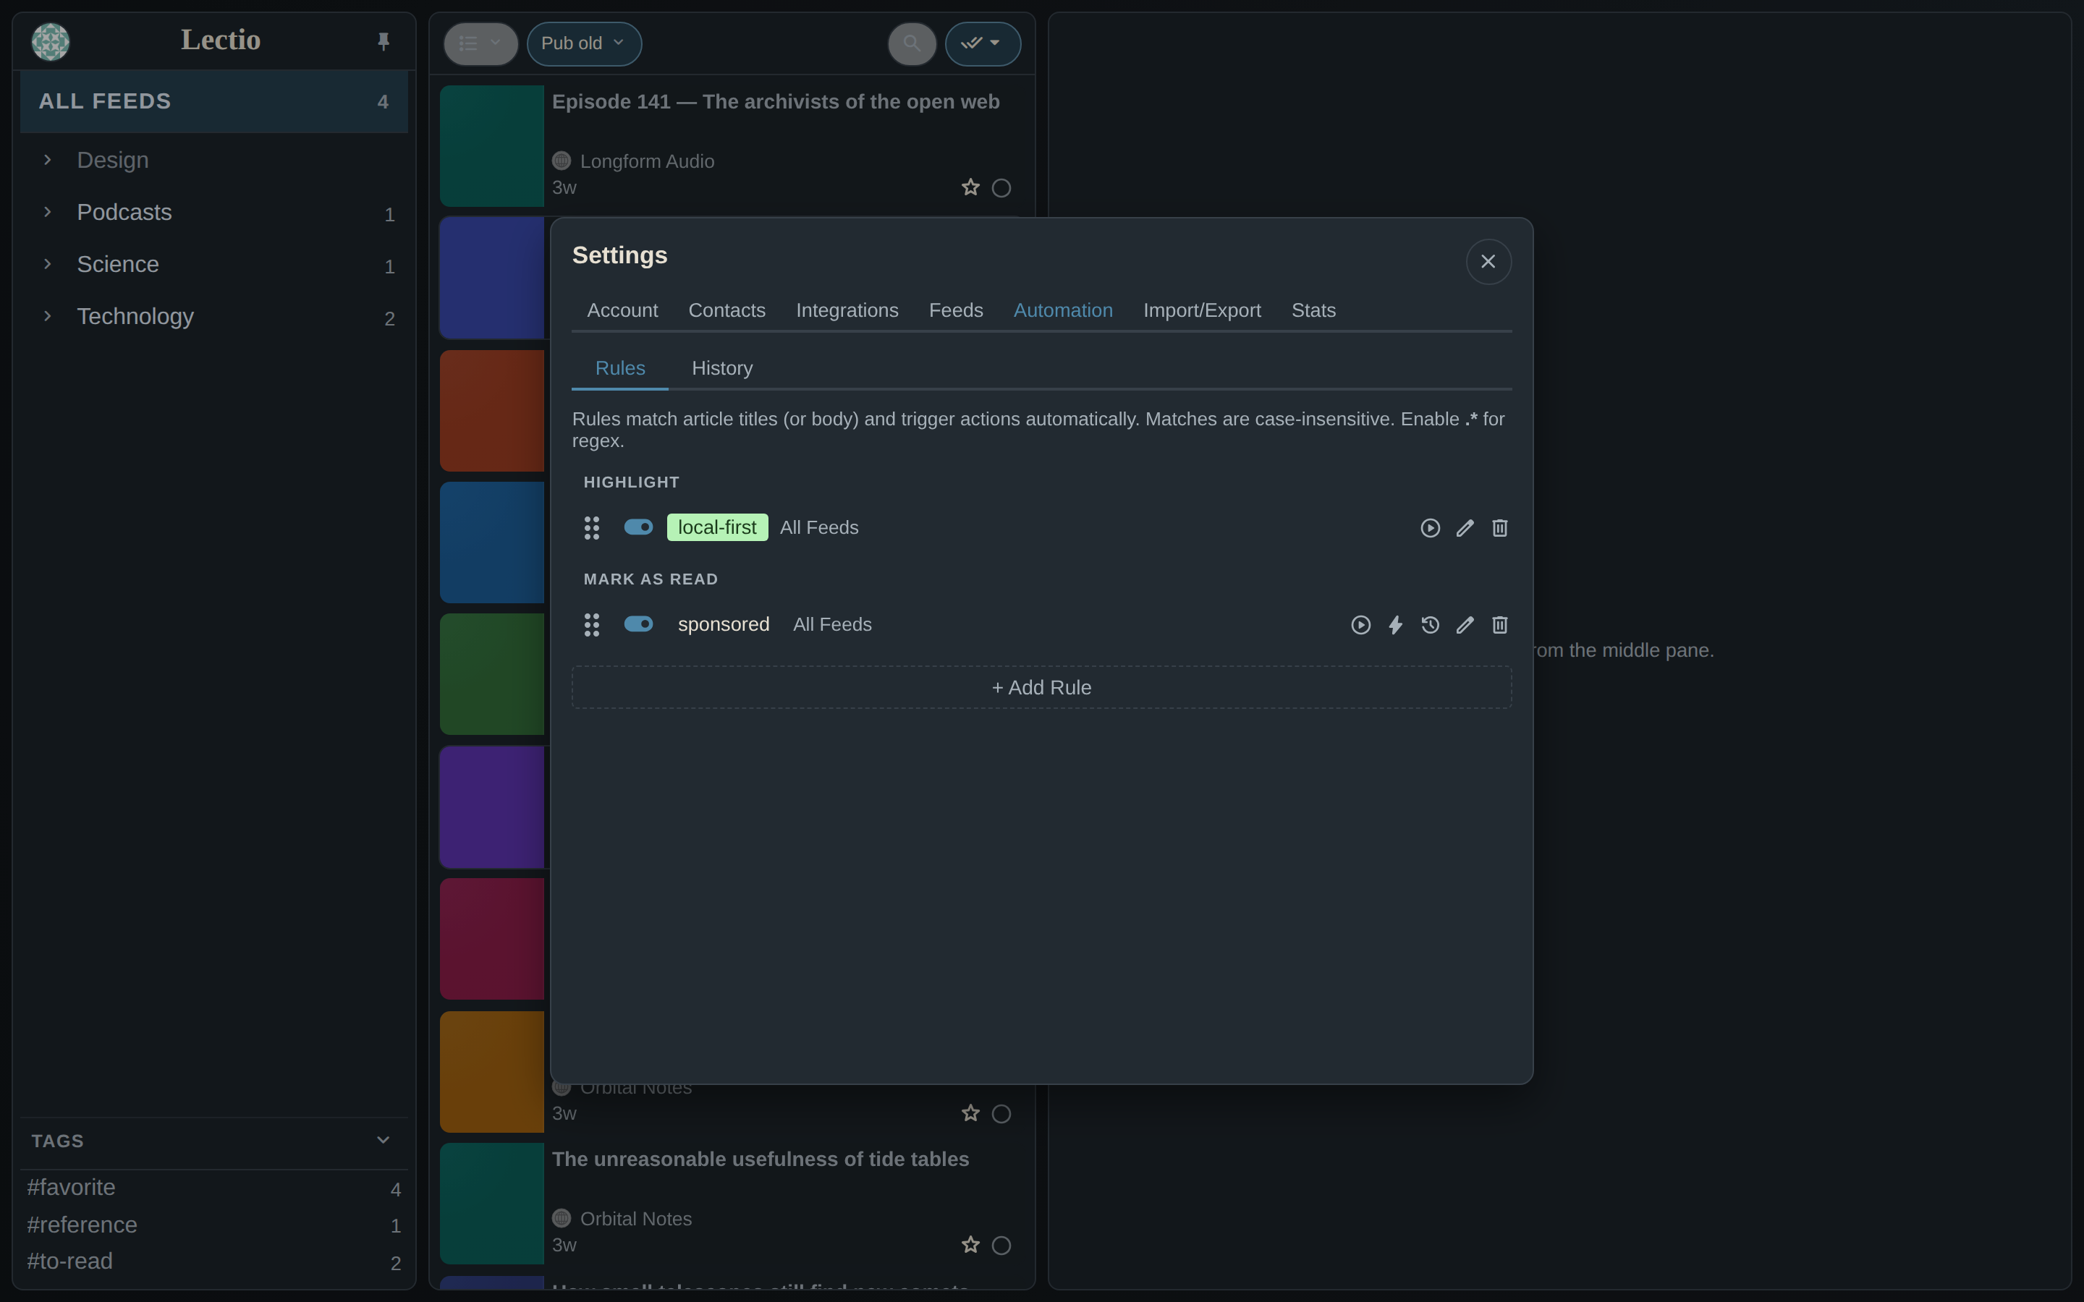
Task: Expand the Podcasts folder
Action: coord(47,212)
